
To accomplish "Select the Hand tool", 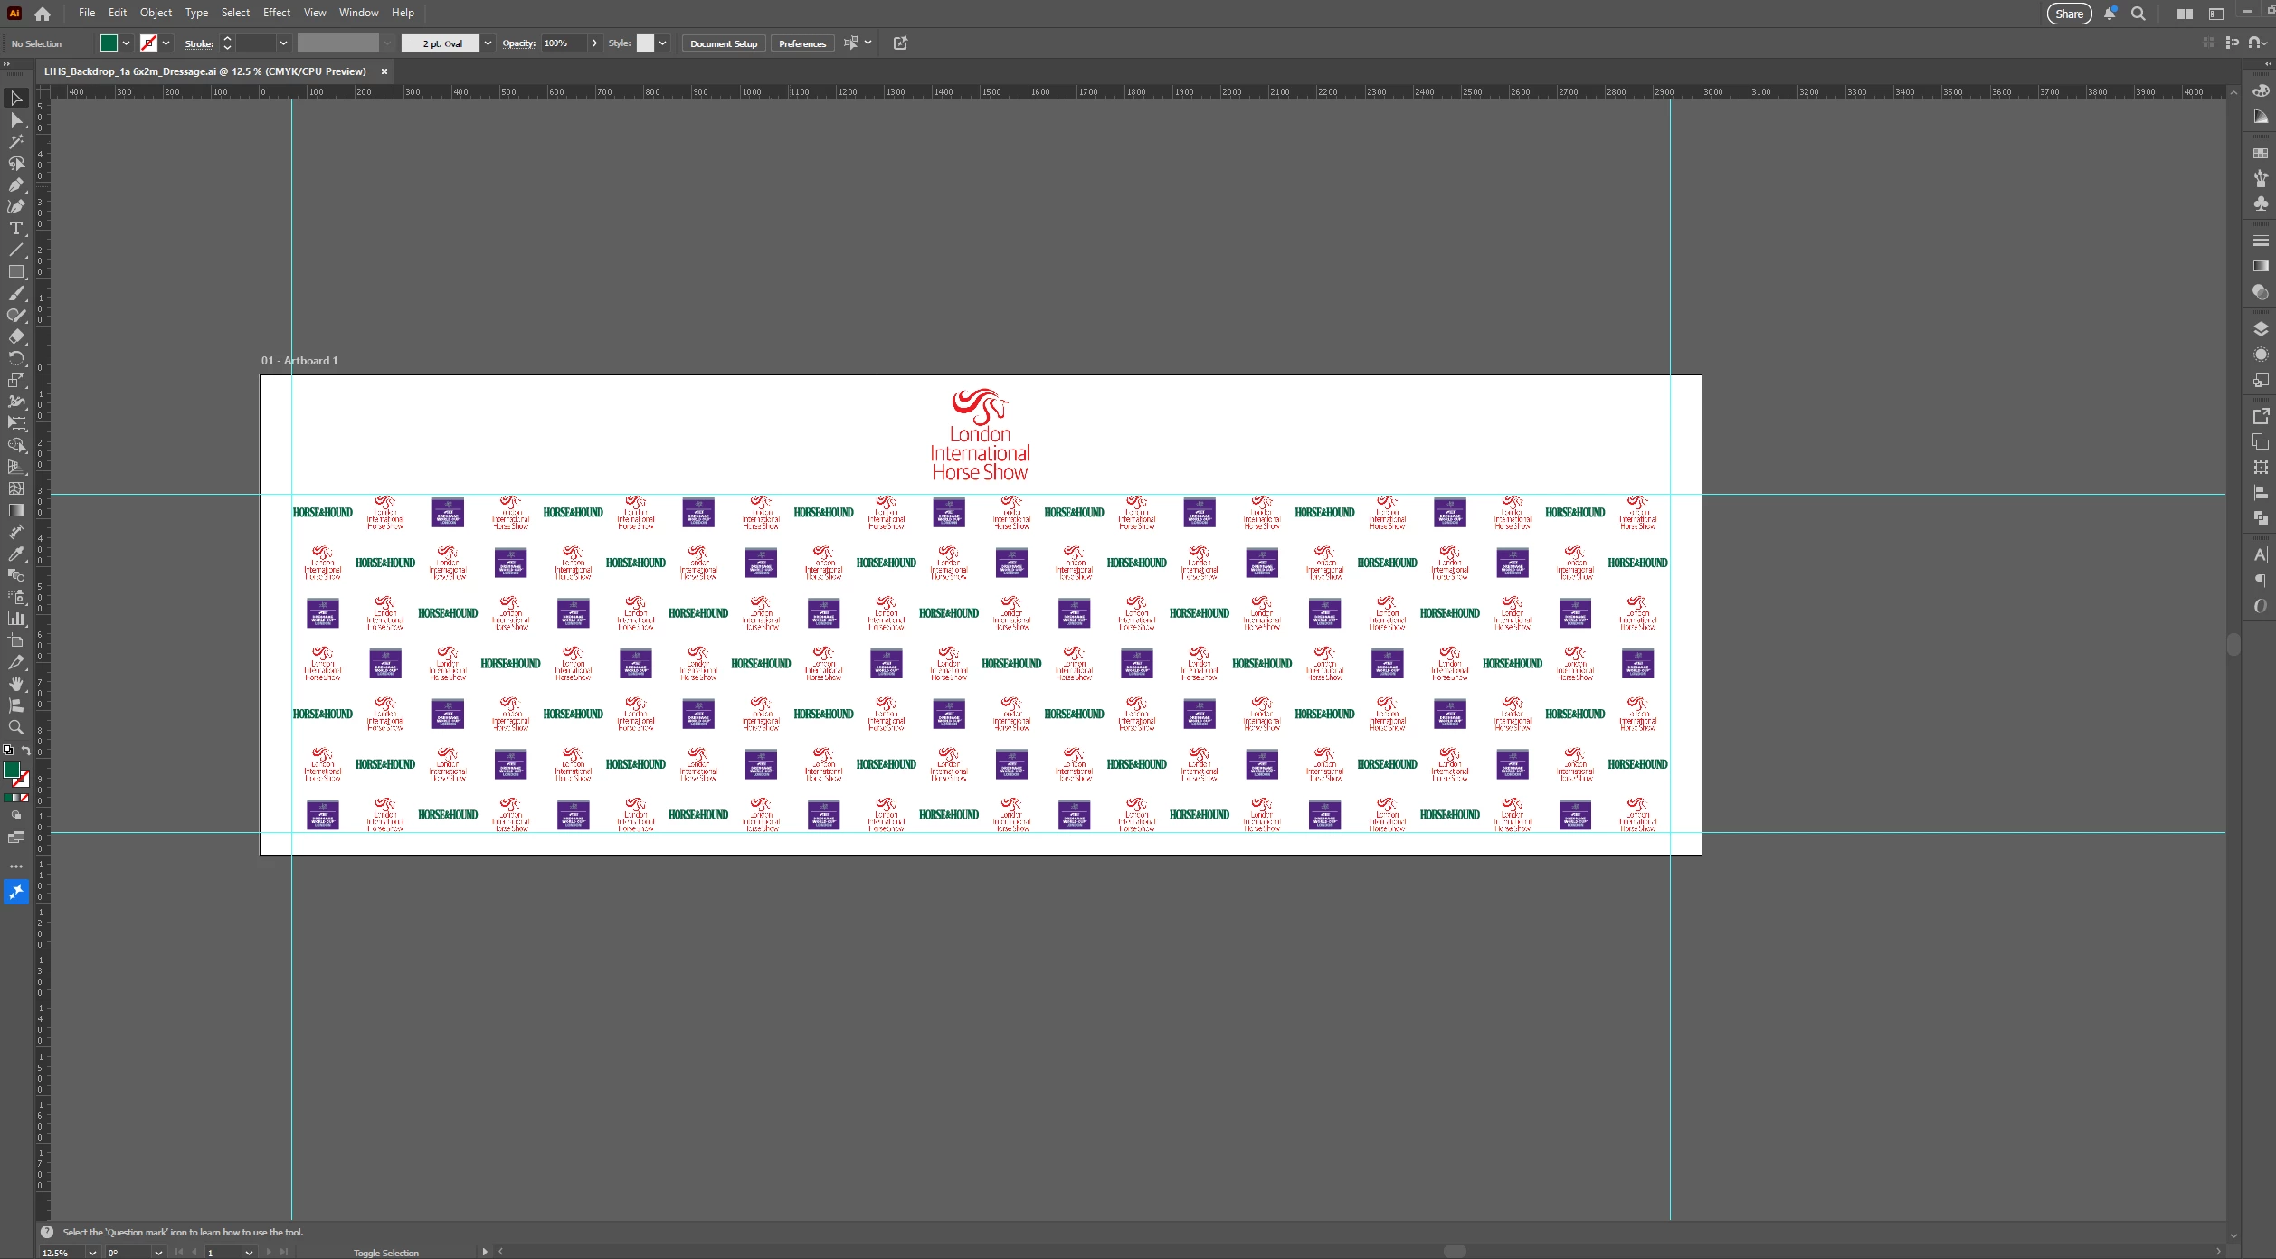I will point(16,684).
